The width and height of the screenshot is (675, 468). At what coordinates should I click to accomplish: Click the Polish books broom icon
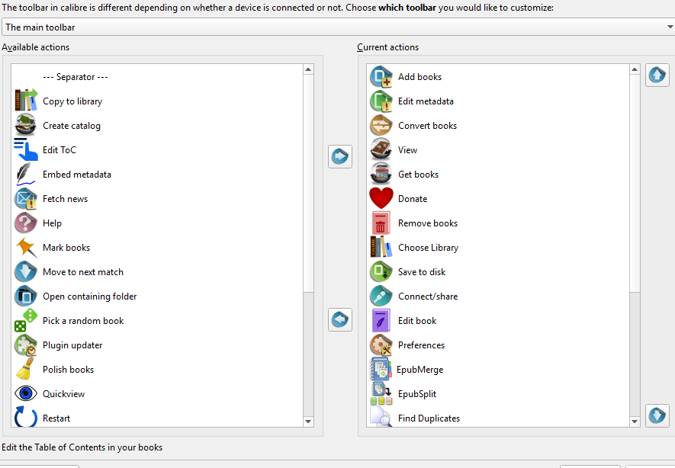pyautogui.click(x=26, y=369)
